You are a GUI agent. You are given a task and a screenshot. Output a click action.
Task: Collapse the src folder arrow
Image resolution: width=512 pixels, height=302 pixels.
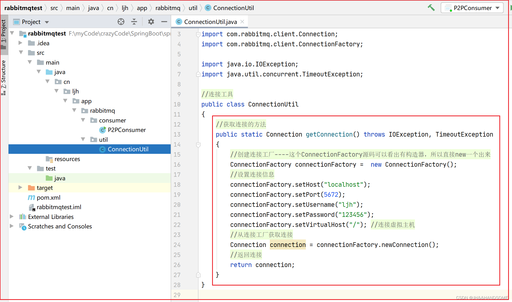click(21, 52)
